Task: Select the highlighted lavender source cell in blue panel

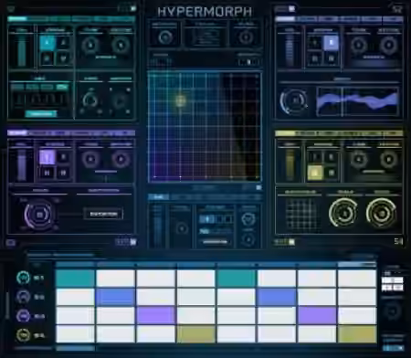Action: 331,43
